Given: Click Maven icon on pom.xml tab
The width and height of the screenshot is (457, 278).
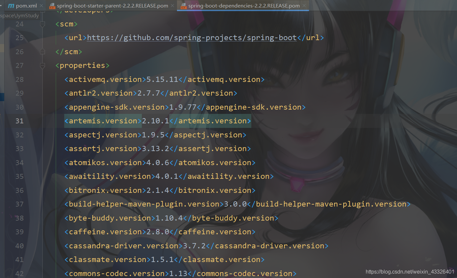Looking at the screenshot, I should (11, 6).
